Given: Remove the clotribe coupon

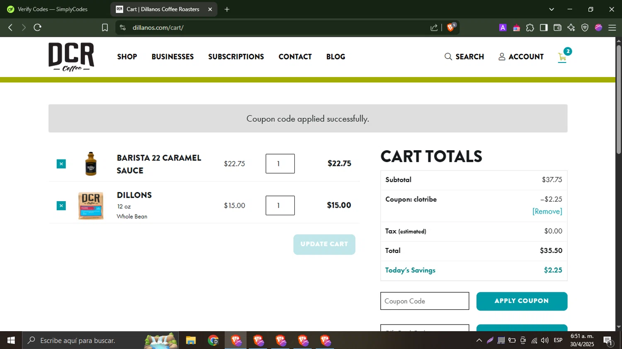Looking at the screenshot, I should pyautogui.click(x=547, y=212).
